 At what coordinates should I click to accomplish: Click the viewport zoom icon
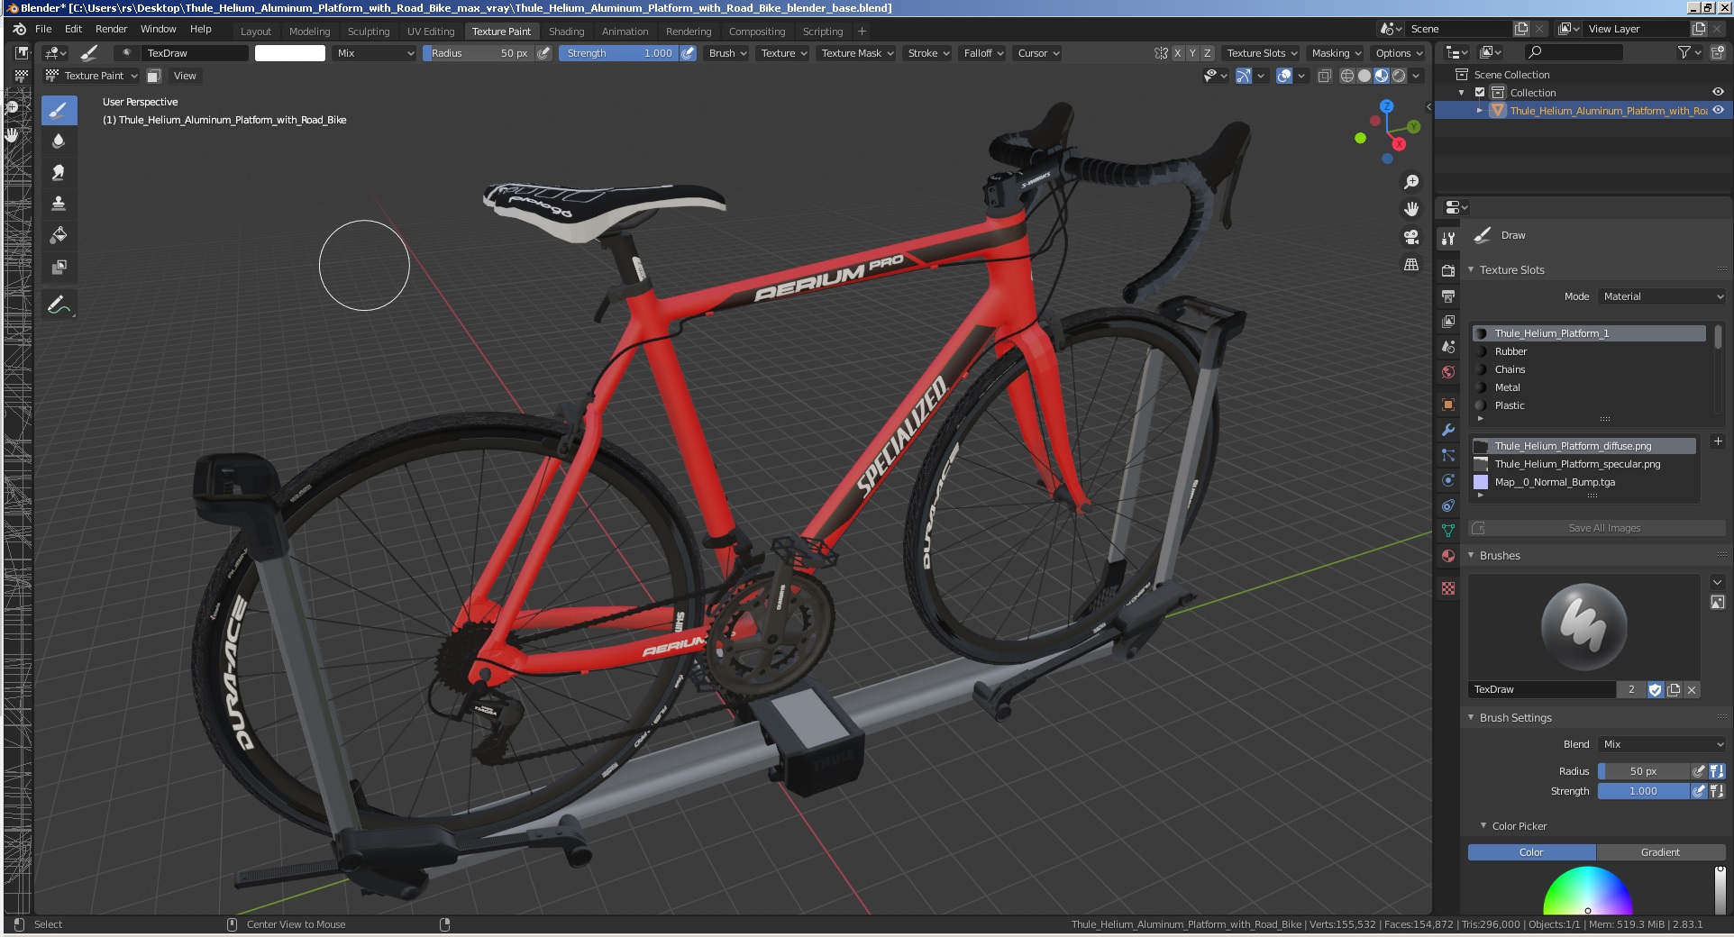click(x=1411, y=182)
